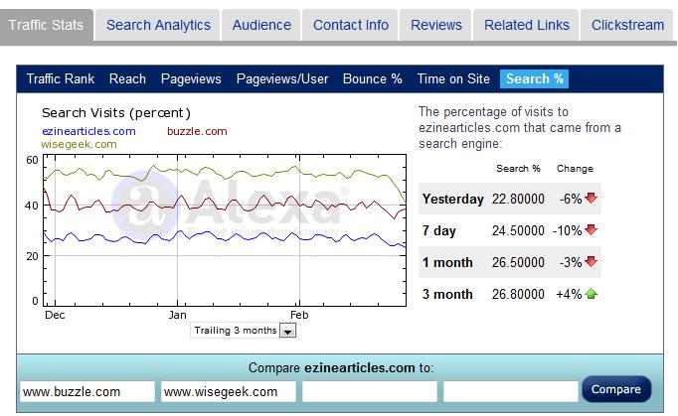This screenshot has height=416, width=678.
Task: Open the Clickstream tab
Action: (628, 25)
